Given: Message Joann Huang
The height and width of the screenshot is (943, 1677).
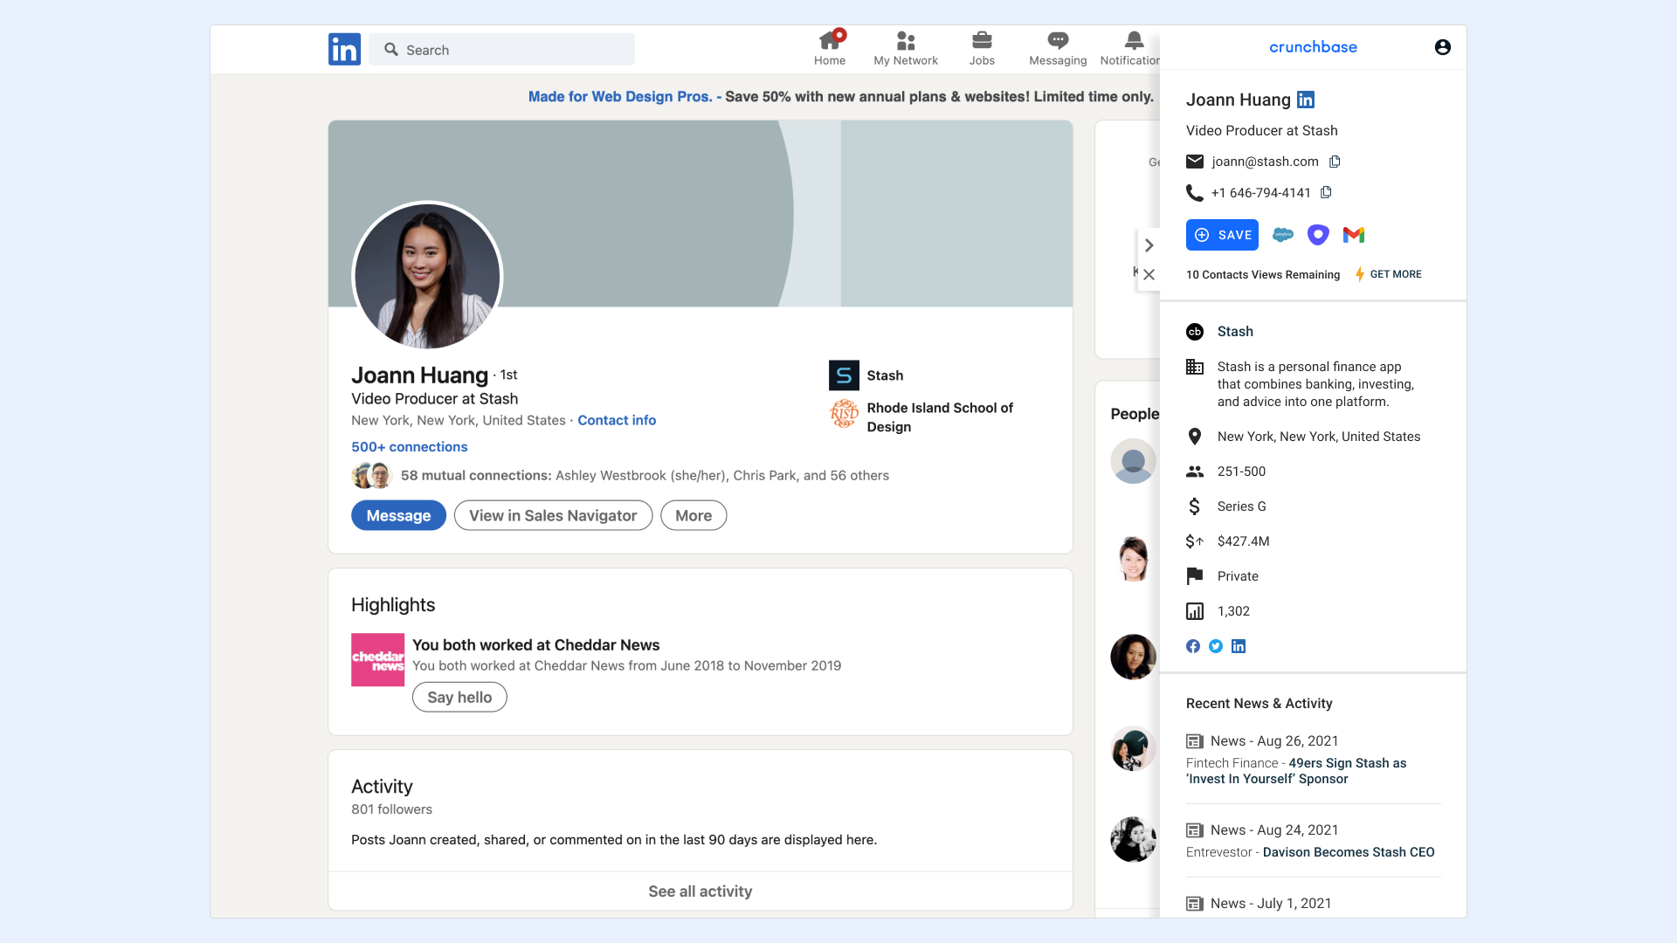Looking at the screenshot, I should [x=398, y=515].
